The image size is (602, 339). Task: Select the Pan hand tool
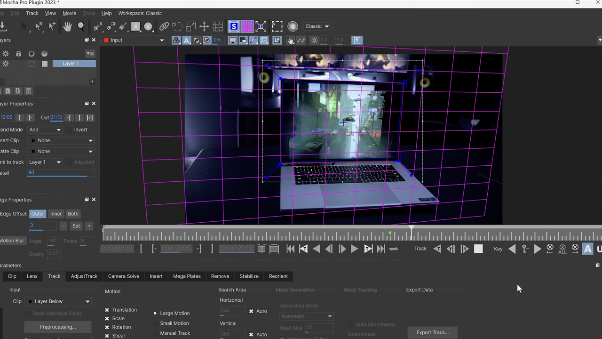67,26
